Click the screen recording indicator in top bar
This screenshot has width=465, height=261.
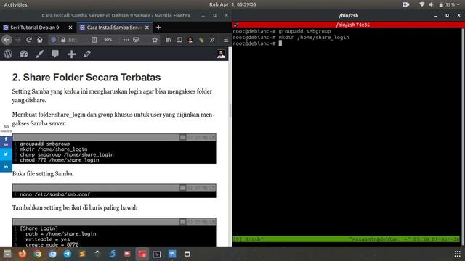coord(405,4)
